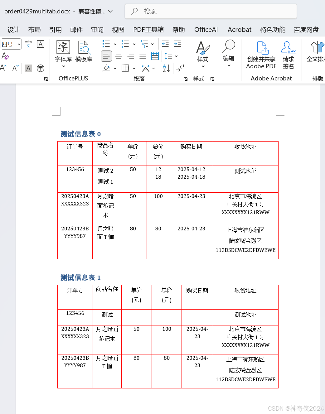Open the 编辑 editing menu
The height and width of the screenshot is (414, 325).
[x=229, y=54]
